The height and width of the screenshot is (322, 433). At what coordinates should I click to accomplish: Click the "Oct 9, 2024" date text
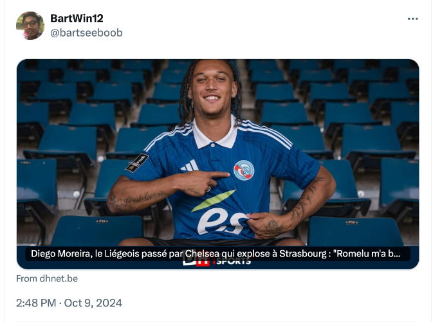pos(93,303)
